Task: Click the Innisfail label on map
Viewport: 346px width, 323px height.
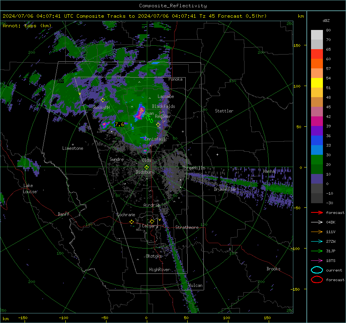Action: (155, 139)
